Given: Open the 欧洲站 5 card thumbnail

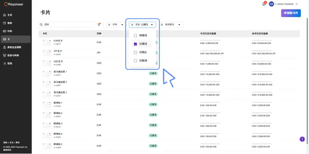Looking at the screenshot, I should [47, 146].
